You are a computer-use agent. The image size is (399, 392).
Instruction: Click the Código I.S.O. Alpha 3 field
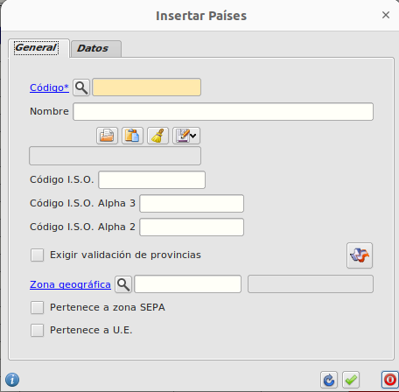tap(192, 204)
